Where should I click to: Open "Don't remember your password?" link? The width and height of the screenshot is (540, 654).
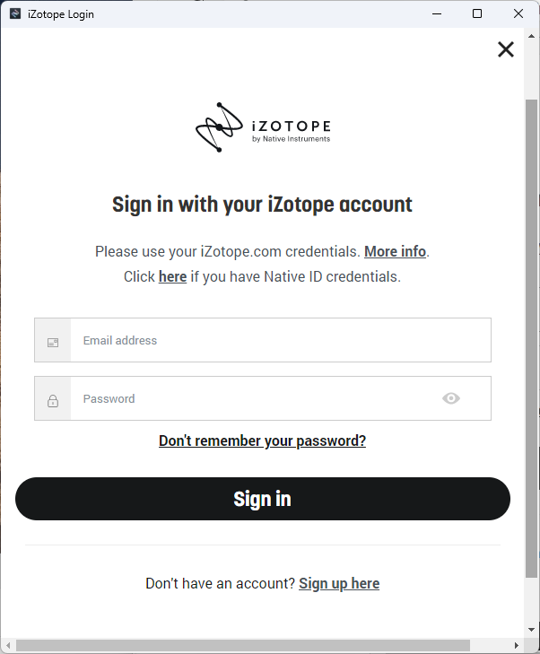click(x=262, y=440)
